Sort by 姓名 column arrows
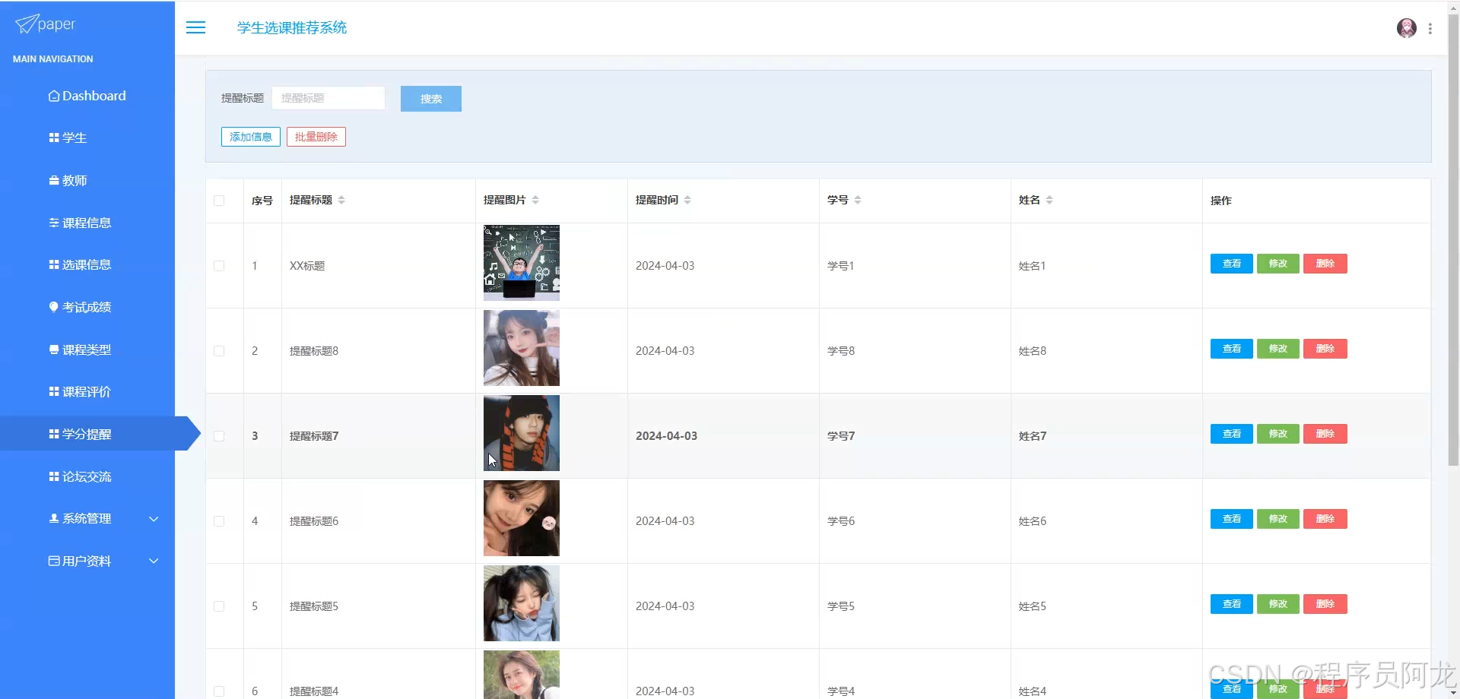Image resolution: width=1460 pixels, height=699 pixels. pos(1049,200)
